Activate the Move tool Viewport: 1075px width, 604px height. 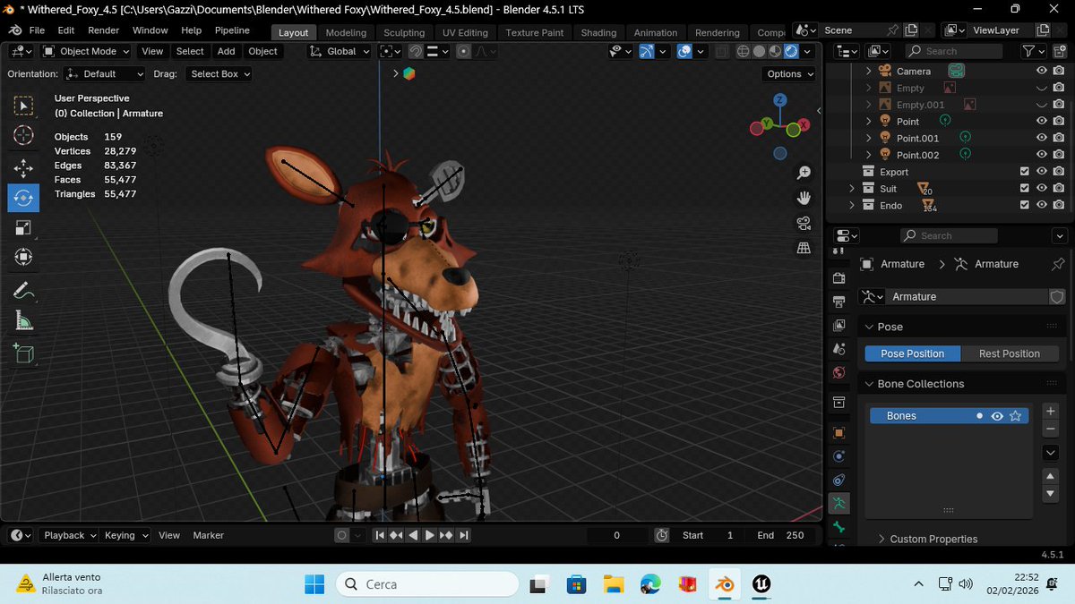[24, 168]
